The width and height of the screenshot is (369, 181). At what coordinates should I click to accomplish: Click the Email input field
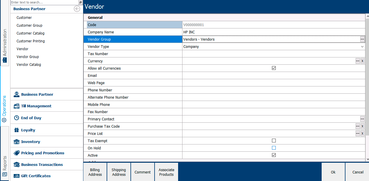click(x=274, y=75)
